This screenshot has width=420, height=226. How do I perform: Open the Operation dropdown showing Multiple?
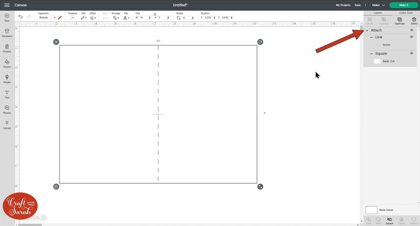tap(47, 17)
